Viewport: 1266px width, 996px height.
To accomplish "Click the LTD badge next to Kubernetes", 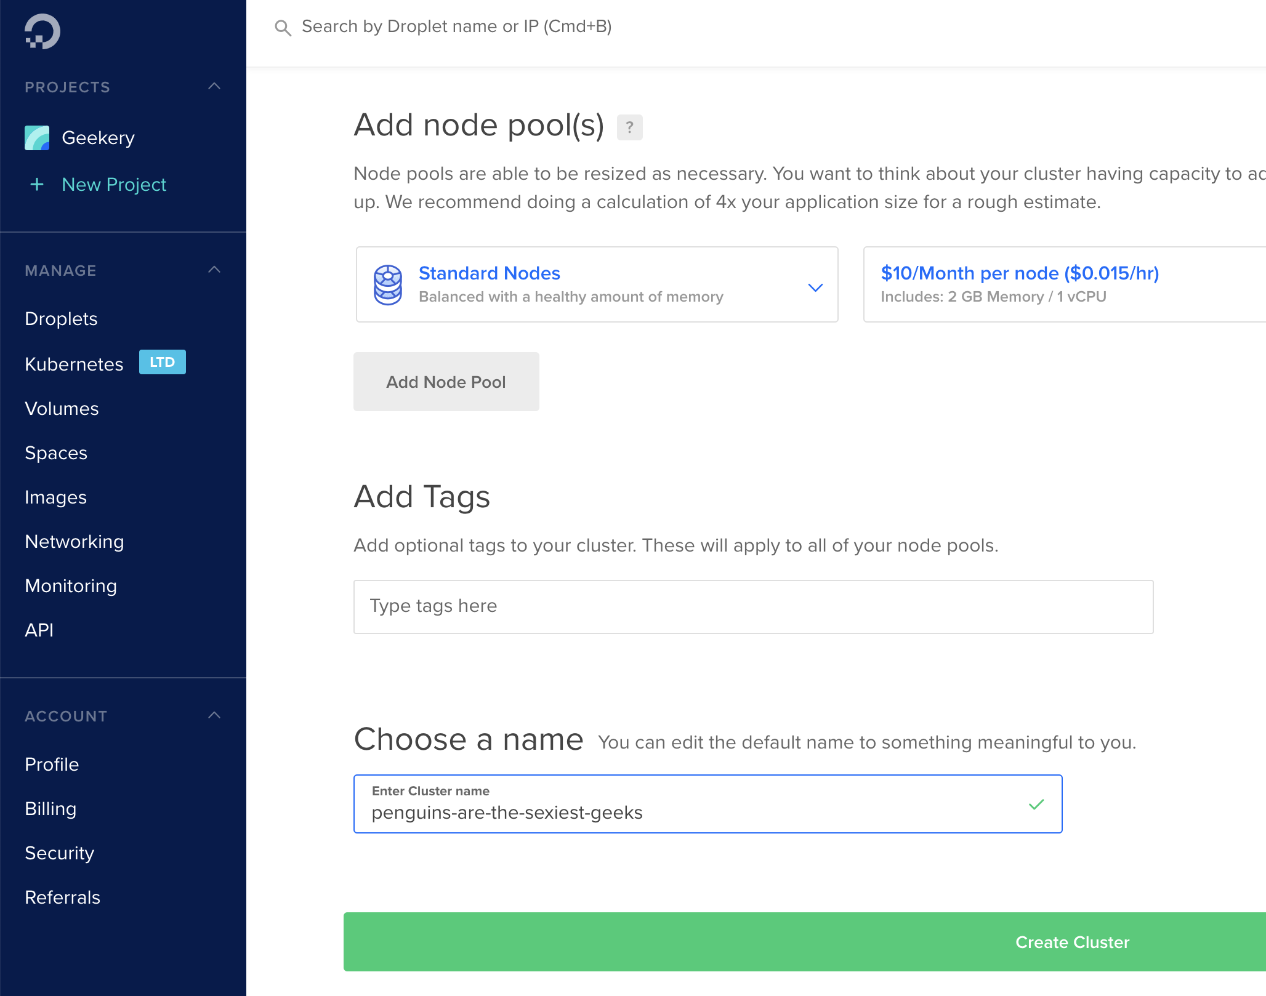I will click(x=162, y=363).
